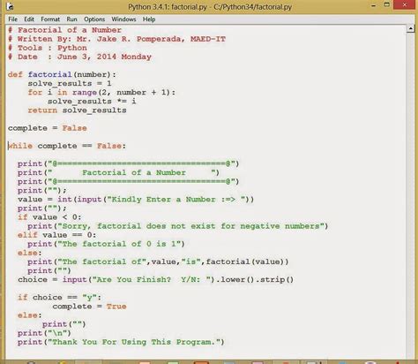The image size is (418, 364).
Task: Open the Format menu
Action: point(50,19)
